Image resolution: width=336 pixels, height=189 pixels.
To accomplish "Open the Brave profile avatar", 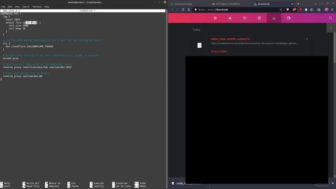I will coord(327,9).
